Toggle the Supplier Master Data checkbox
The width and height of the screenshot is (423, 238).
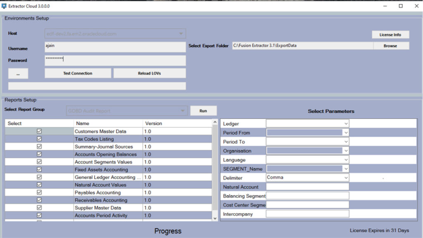(x=39, y=208)
